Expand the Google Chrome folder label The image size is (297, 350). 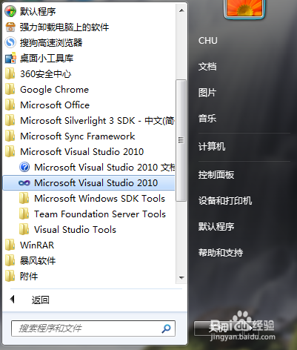click(x=54, y=90)
